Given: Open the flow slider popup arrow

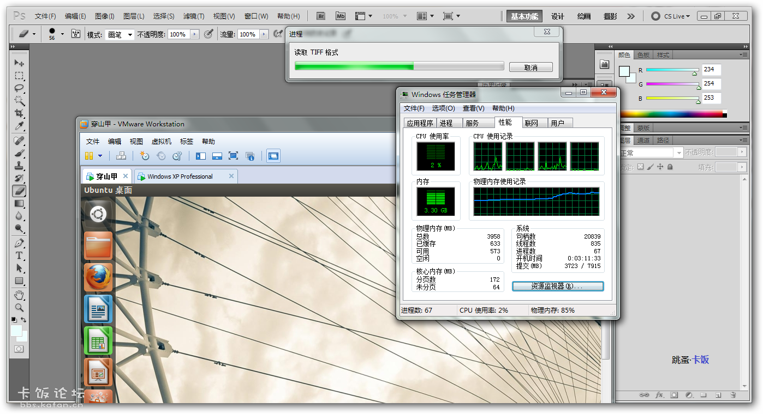Looking at the screenshot, I should tap(264, 34).
